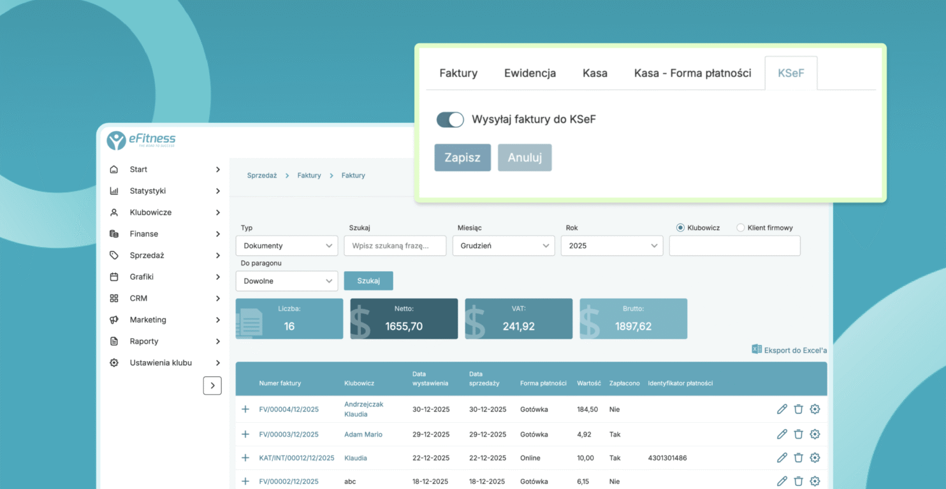
Task: Open gear settings for KAT/INT/00012/12/2025 invoice
Action: click(x=815, y=458)
